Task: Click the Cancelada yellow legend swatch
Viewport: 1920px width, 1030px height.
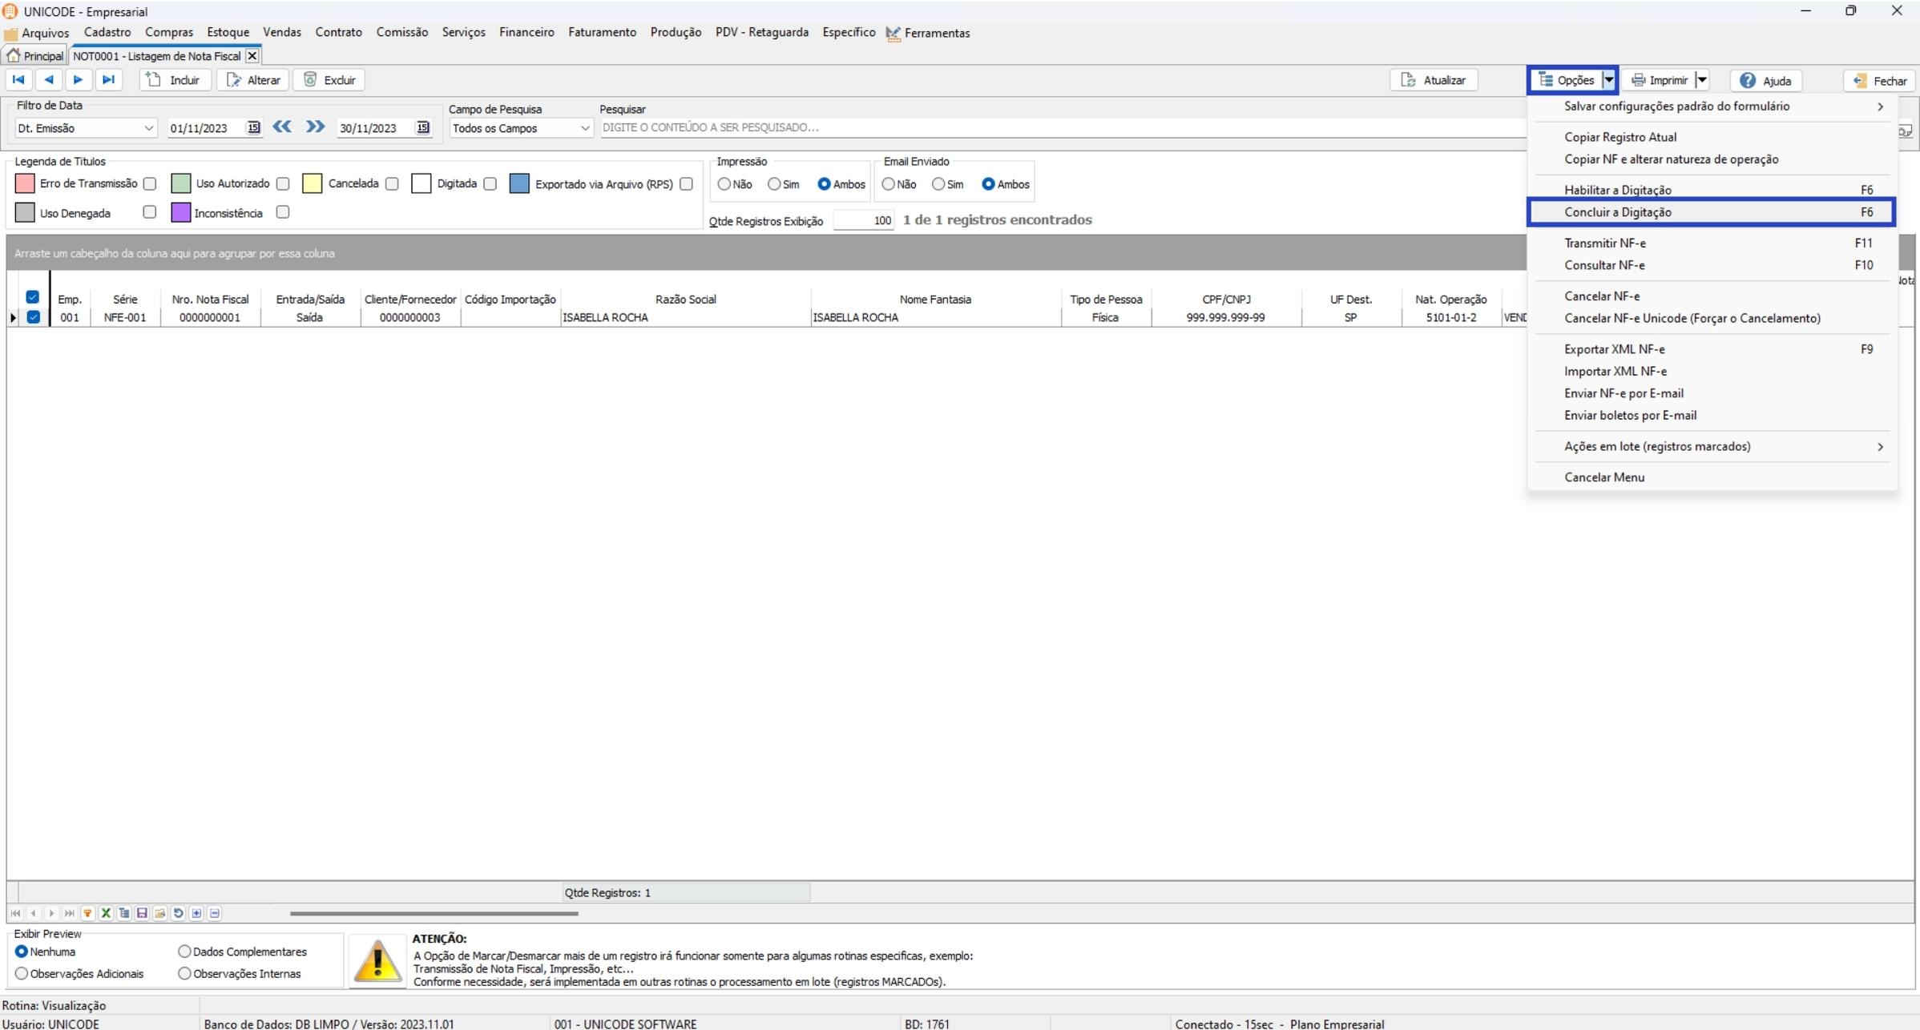Action: [x=312, y=183]
